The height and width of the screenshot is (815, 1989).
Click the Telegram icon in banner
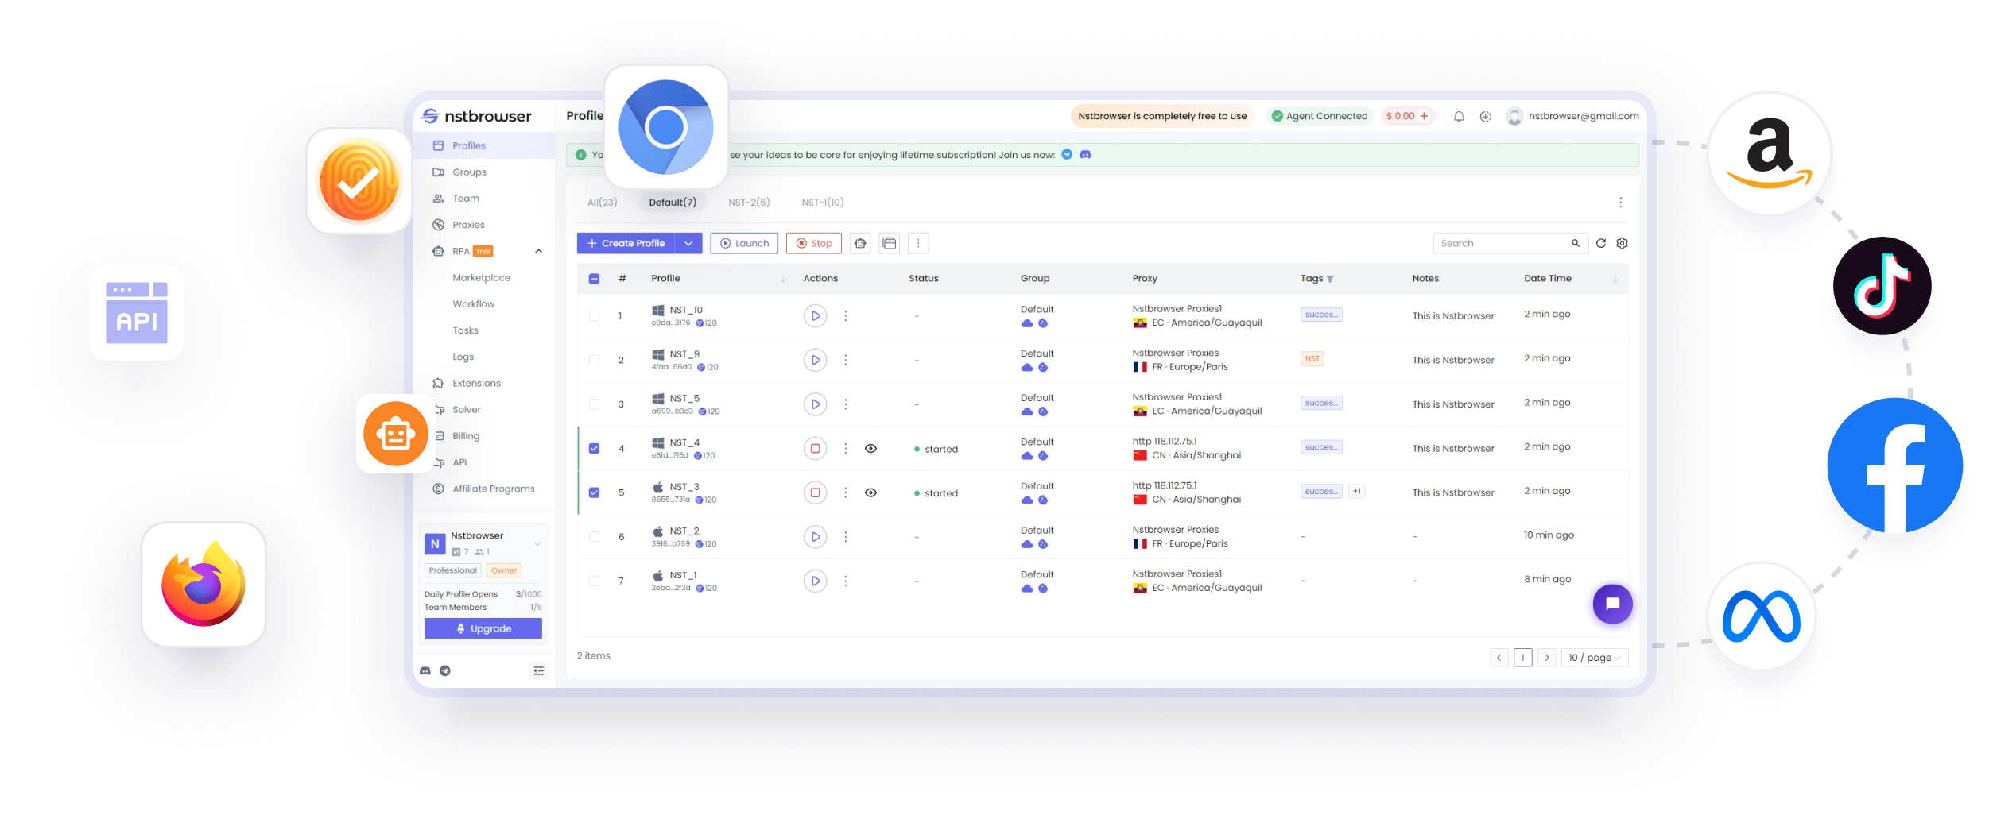coord(1067,155)
